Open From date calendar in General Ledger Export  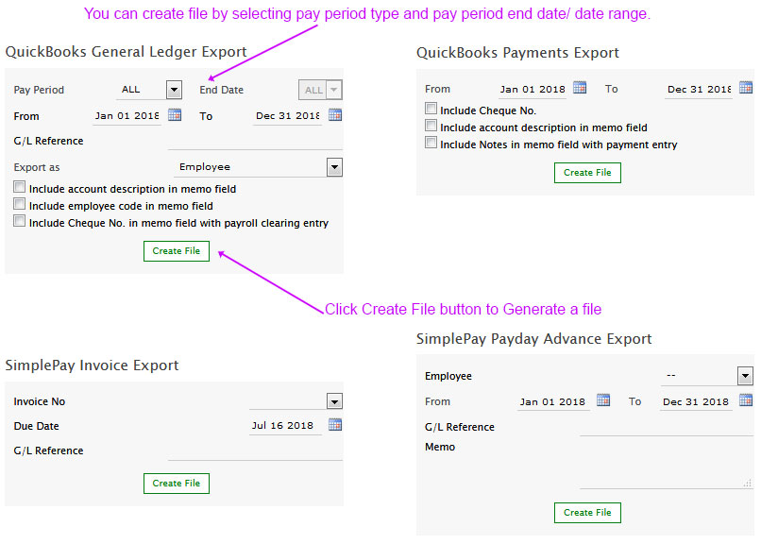click(175, 115)
